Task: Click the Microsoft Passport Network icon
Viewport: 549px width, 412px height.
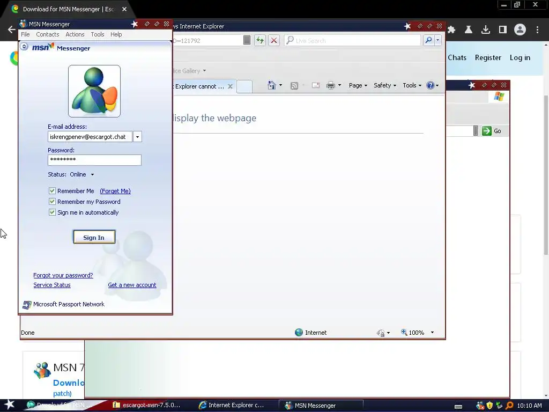Action: [27, 305]
